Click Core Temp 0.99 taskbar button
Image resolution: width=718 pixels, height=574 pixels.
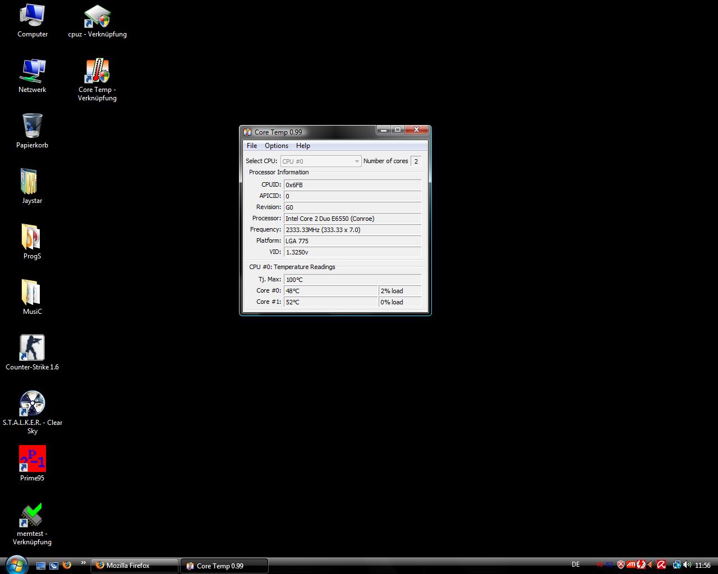[x=224, y=566]
